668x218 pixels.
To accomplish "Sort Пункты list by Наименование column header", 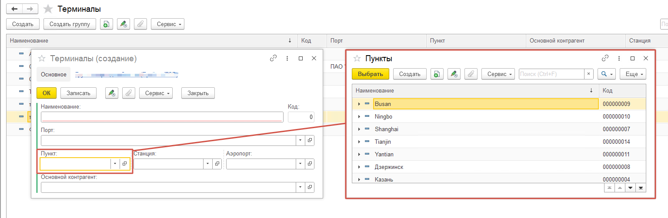I will (x=475, y=91).
